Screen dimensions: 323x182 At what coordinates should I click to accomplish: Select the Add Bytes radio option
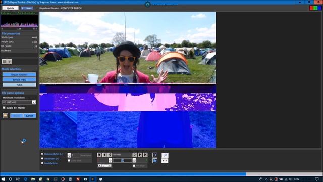click(42, 158)
